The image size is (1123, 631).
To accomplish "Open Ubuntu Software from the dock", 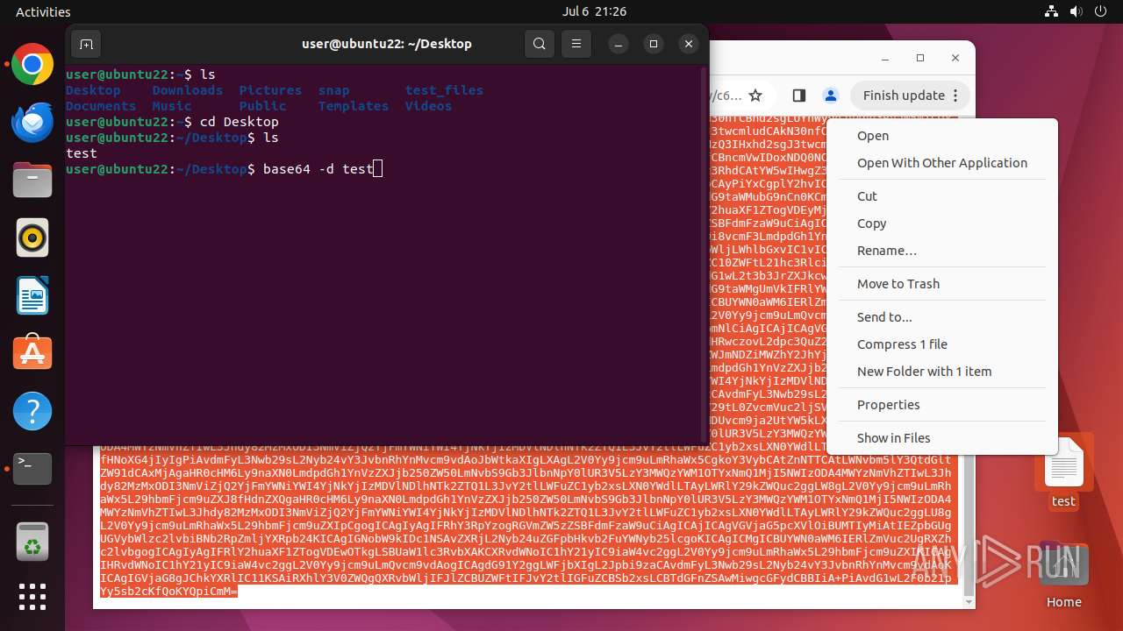I will [32, 353].
